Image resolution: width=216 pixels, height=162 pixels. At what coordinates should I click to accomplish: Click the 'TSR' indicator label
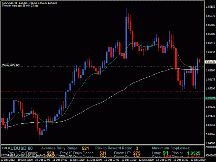(x=4, y=148)
